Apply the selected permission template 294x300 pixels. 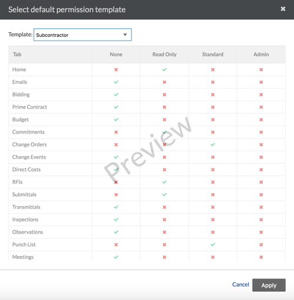(269, 285)
